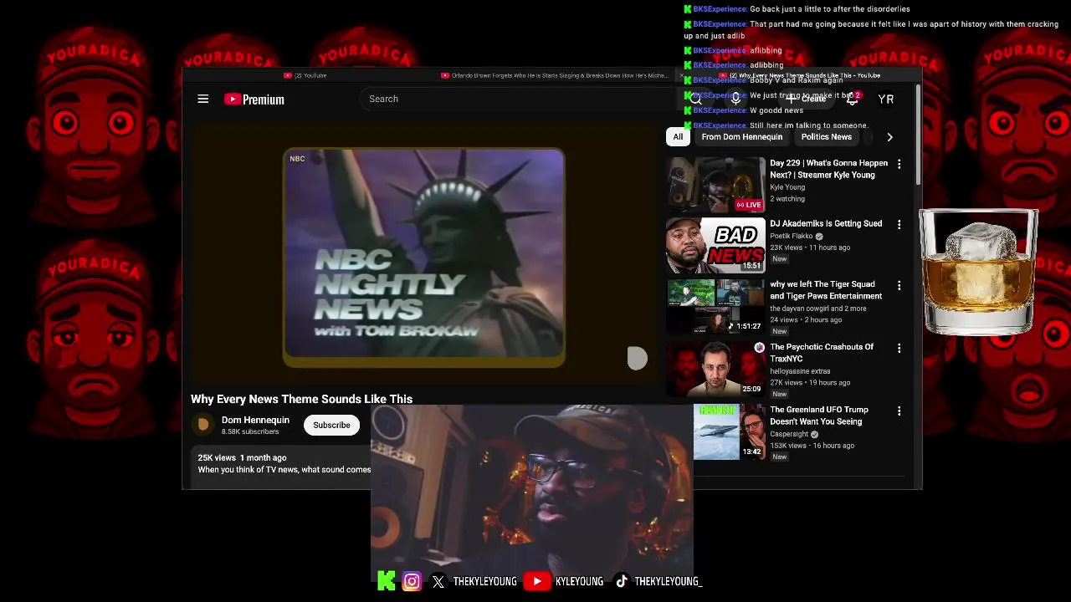Open the Kyle Young channel name
1071x602 pixels.
point(787,187)
